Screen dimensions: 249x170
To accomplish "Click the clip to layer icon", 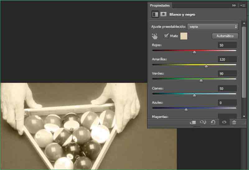I will [x=193, y=122].
